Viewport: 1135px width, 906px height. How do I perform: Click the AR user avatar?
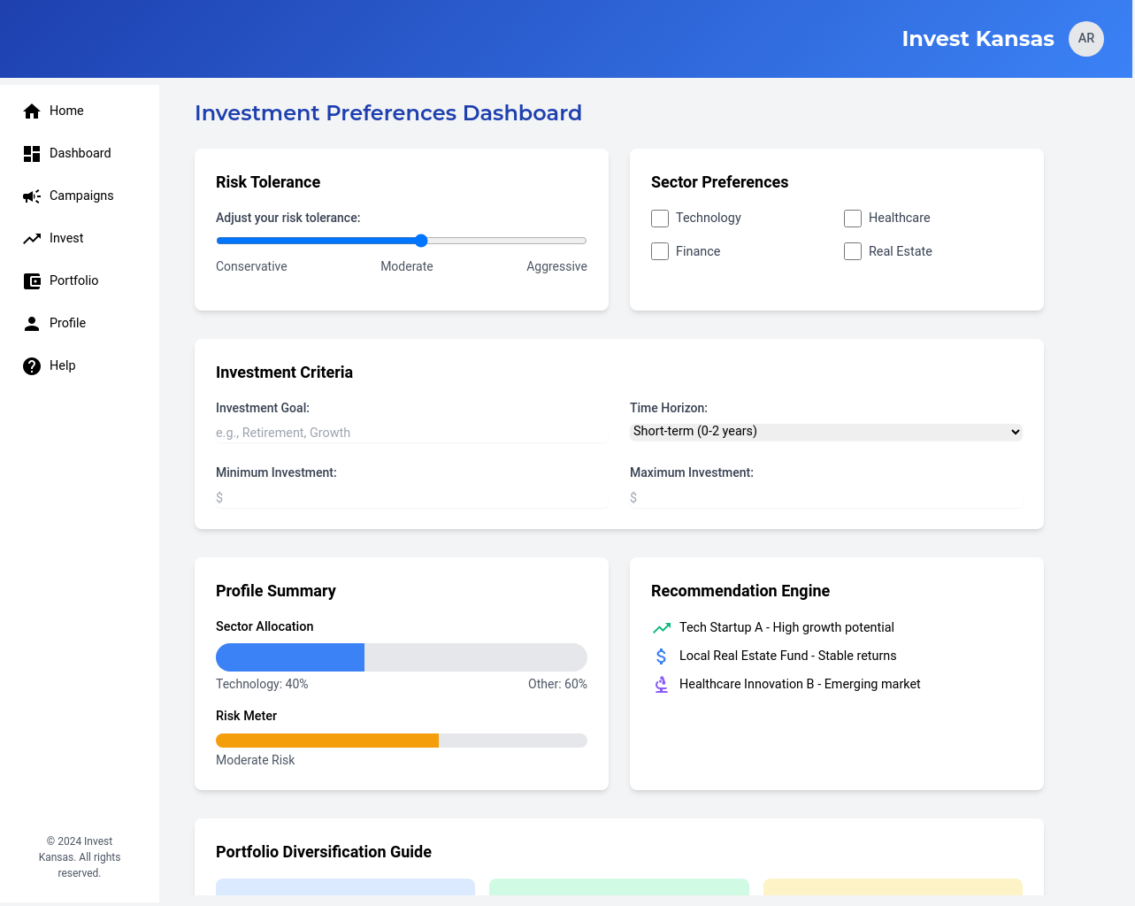click(x=1085, y=39)
